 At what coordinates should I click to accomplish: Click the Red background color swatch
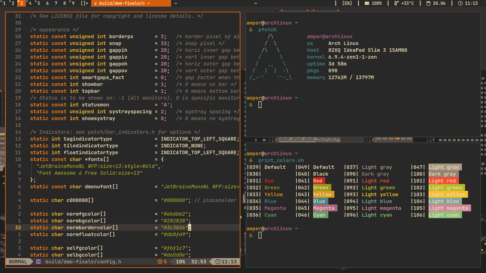(319, 181)
